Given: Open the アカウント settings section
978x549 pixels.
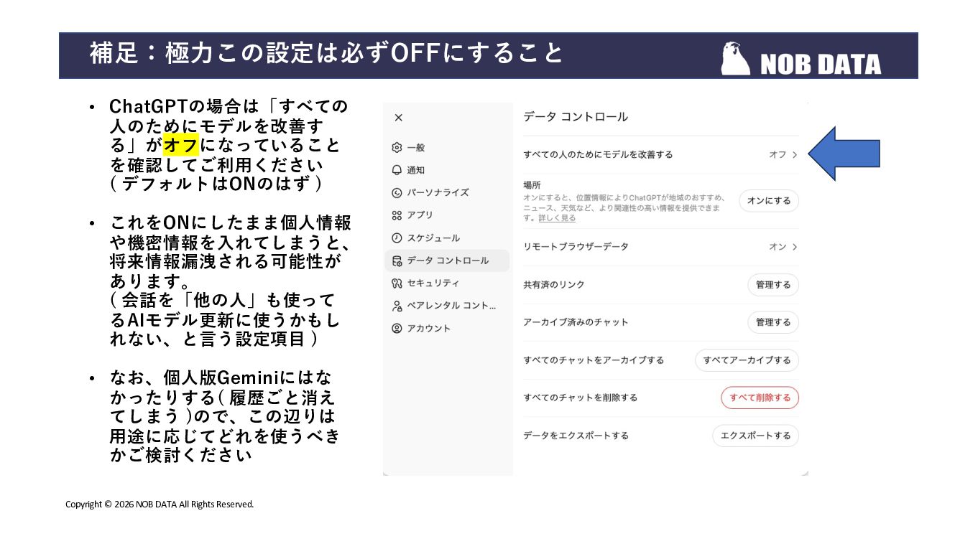Looking at the screenshot, I should [446, 328].
